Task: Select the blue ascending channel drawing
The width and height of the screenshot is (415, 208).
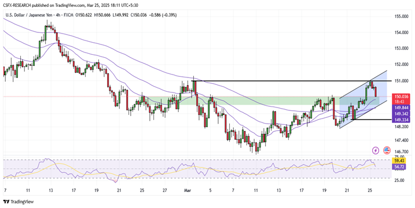Action: pos(363,99)
